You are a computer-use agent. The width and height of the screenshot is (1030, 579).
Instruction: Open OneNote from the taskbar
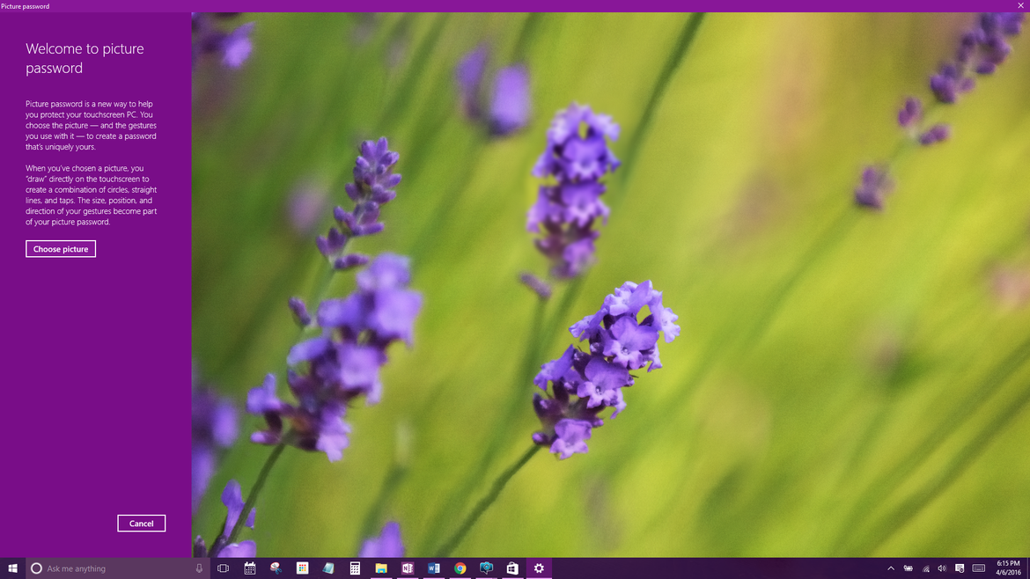pos(406,568)
